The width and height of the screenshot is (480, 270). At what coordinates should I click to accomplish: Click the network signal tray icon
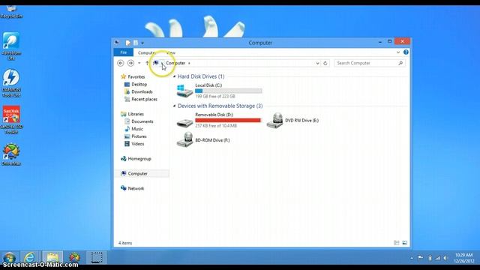[438, 258]
